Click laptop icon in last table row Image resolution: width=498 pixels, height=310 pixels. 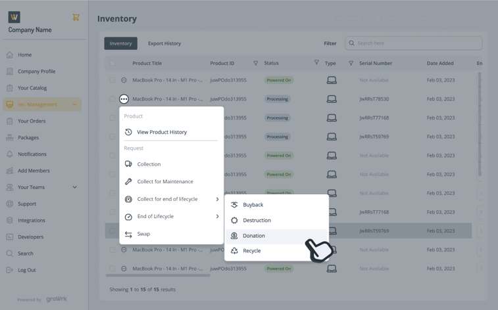pos(332,269)
